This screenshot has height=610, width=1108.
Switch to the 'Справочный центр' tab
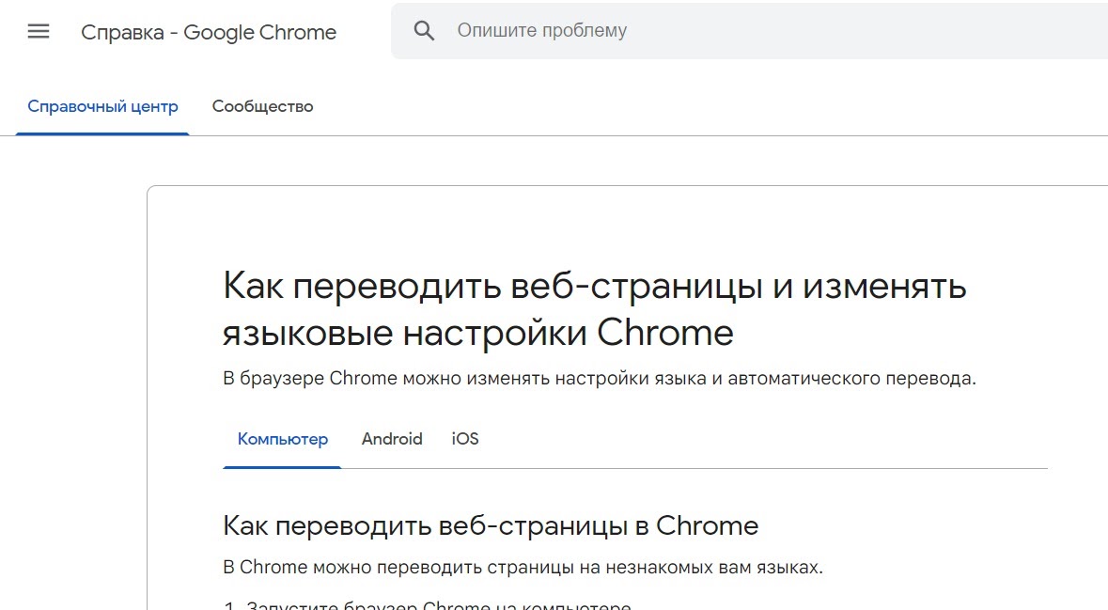point(102,107)
